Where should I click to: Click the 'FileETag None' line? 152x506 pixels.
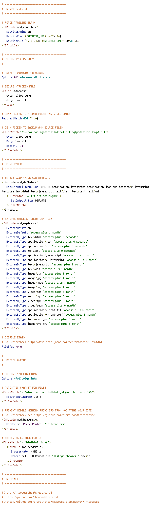12,347
